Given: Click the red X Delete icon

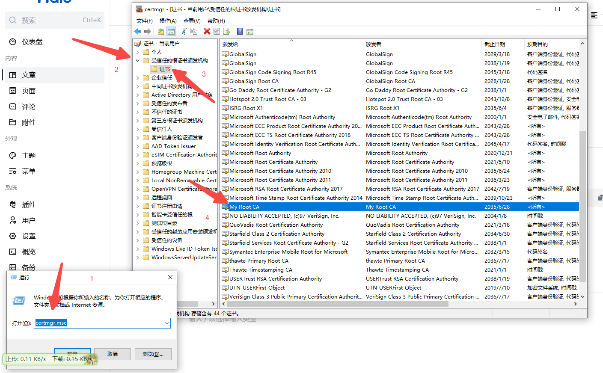Looking at the screenshot, I should tap(207, 31).
